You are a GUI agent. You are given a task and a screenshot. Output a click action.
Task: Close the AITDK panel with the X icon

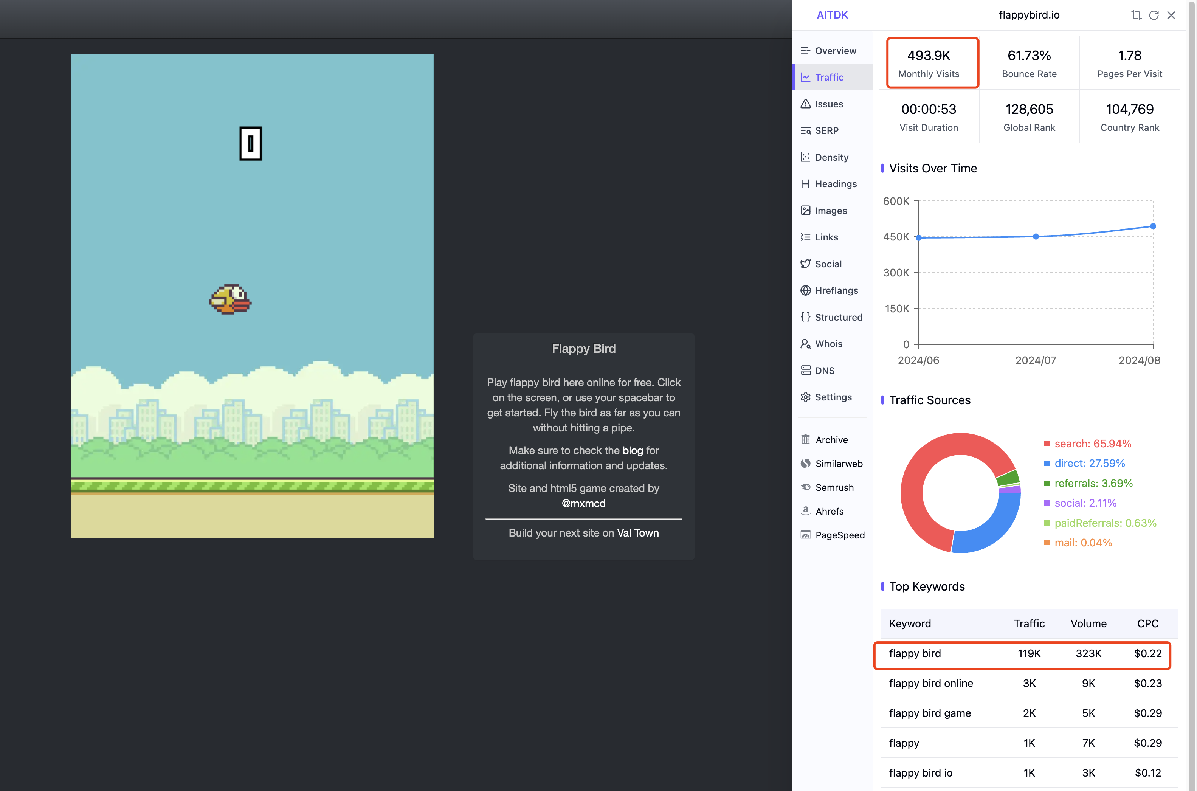(x=1171, y=15)
